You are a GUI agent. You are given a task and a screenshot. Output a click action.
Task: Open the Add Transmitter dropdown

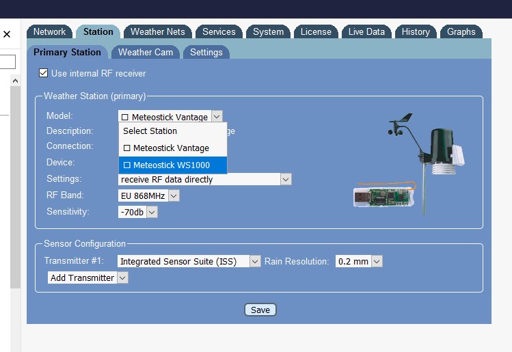point(87,277)
